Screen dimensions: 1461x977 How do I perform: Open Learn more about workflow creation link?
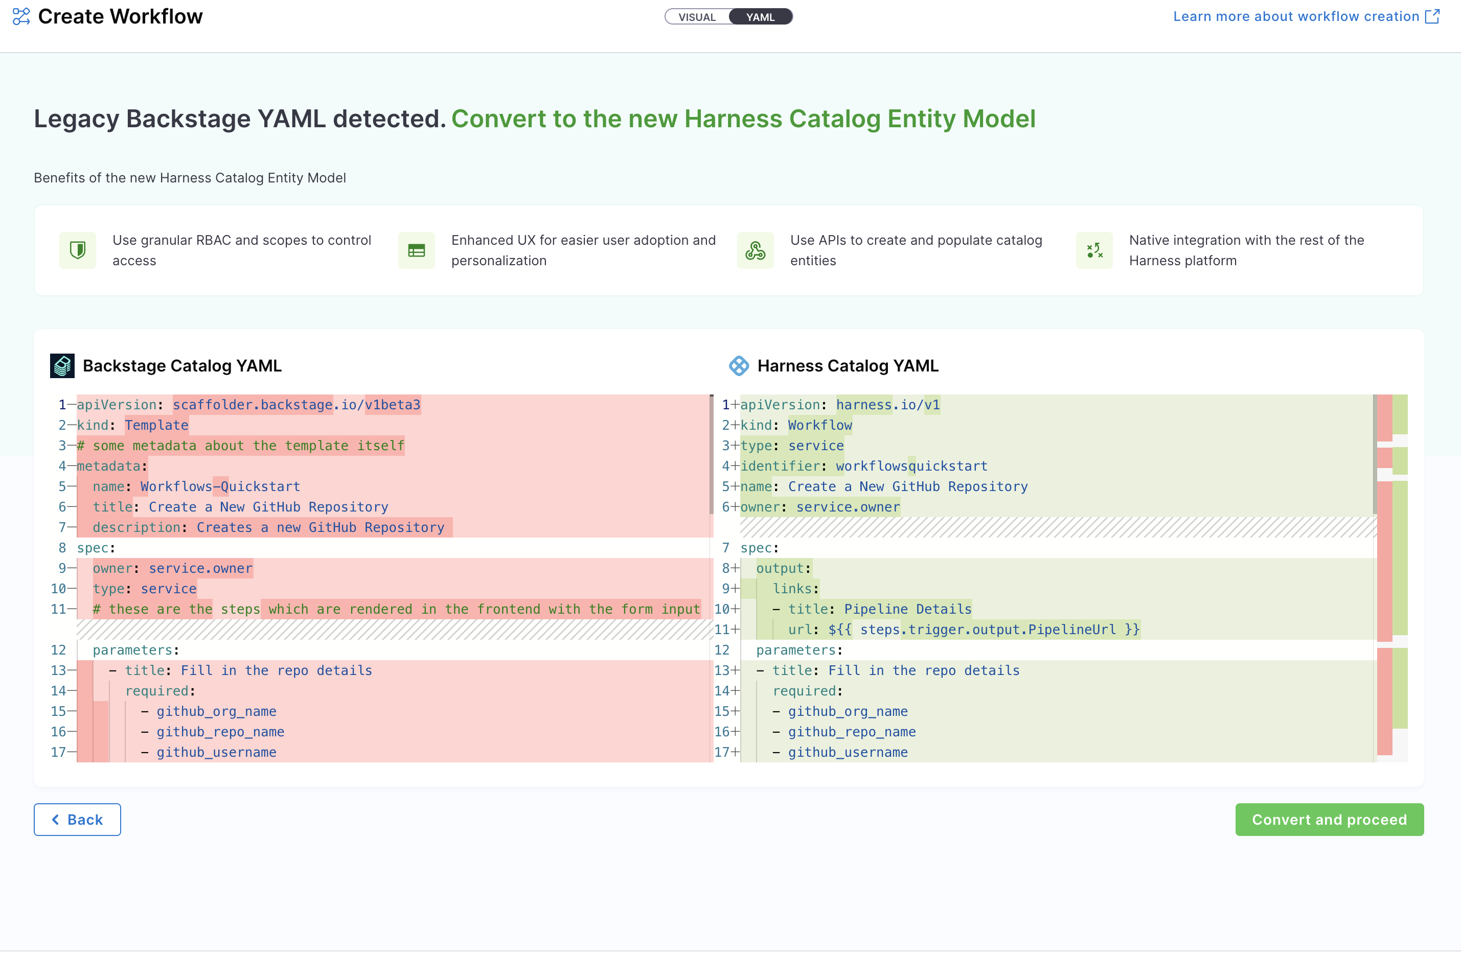(x=1295, y=17)
